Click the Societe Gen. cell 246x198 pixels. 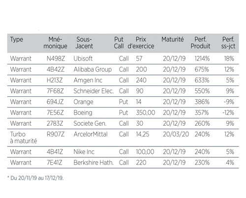[90, 123]
